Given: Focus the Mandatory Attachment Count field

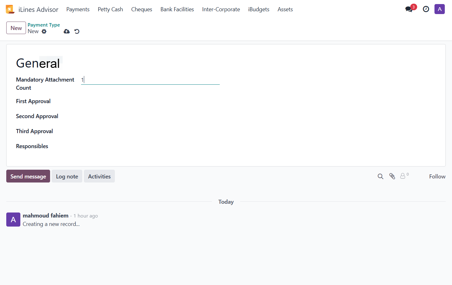Looking at the screenshot, I should tap(150, 80).
